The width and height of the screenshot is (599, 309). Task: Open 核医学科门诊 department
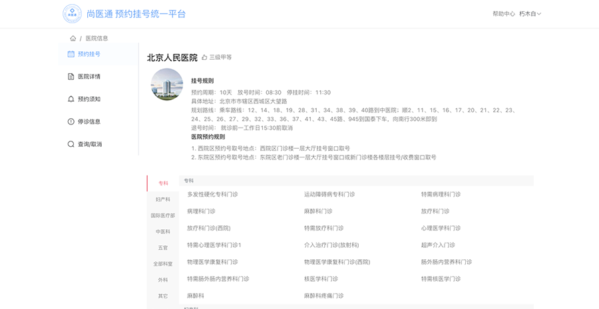tap(321, 279)
